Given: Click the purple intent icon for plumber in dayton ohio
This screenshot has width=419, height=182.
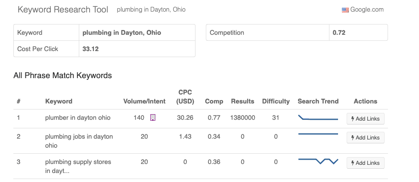Looking at the screenshot, I should (x=152, y=118).
